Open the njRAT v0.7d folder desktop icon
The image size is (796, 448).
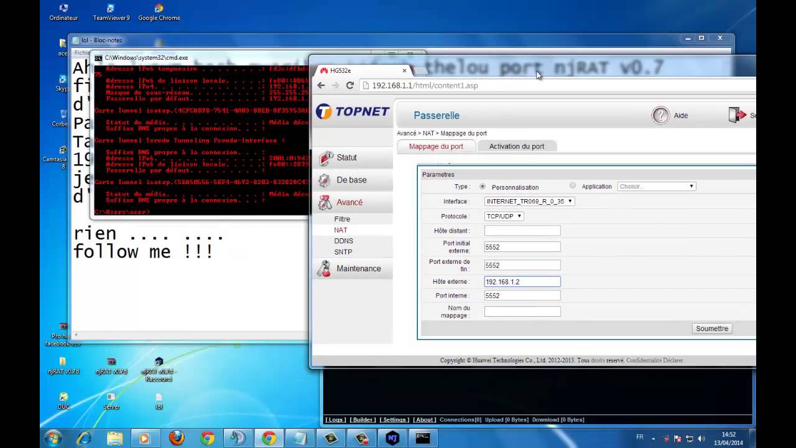pos(63,366)
